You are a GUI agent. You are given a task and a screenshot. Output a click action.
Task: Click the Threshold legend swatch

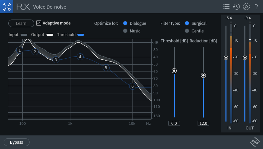point(81,35)
